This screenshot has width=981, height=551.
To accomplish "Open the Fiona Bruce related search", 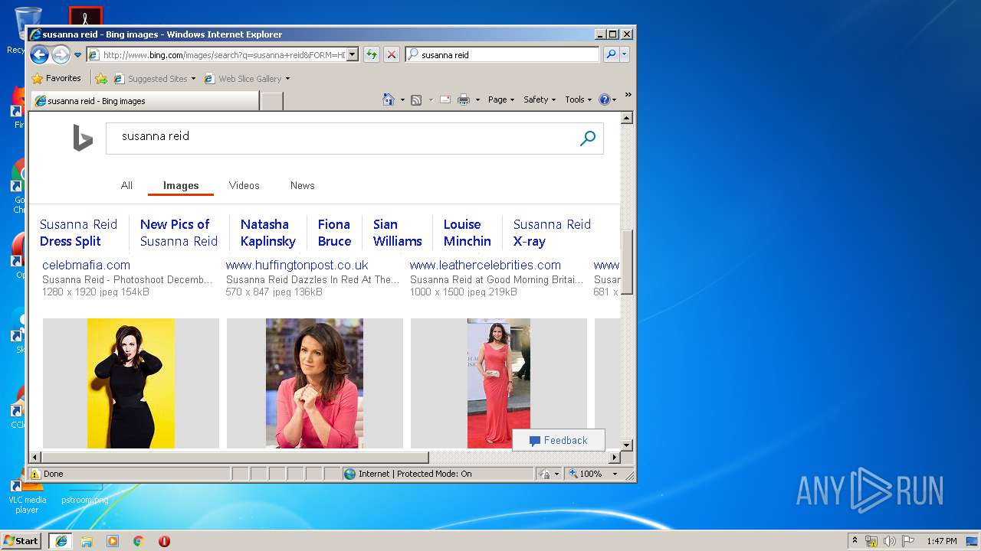I will tap(334, 233).
